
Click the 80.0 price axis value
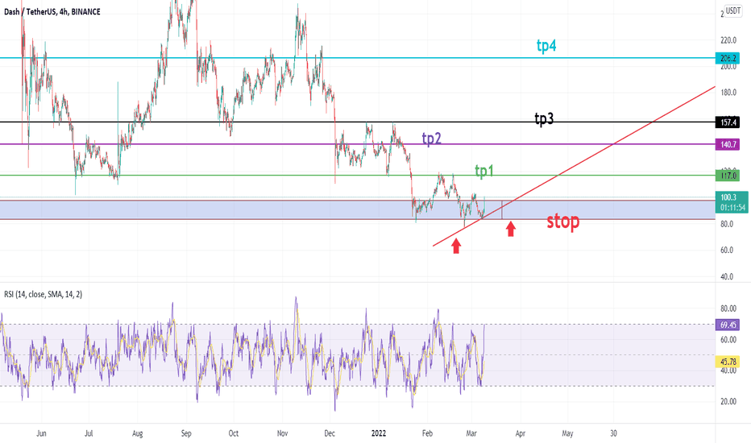click(x=727, y=224)
